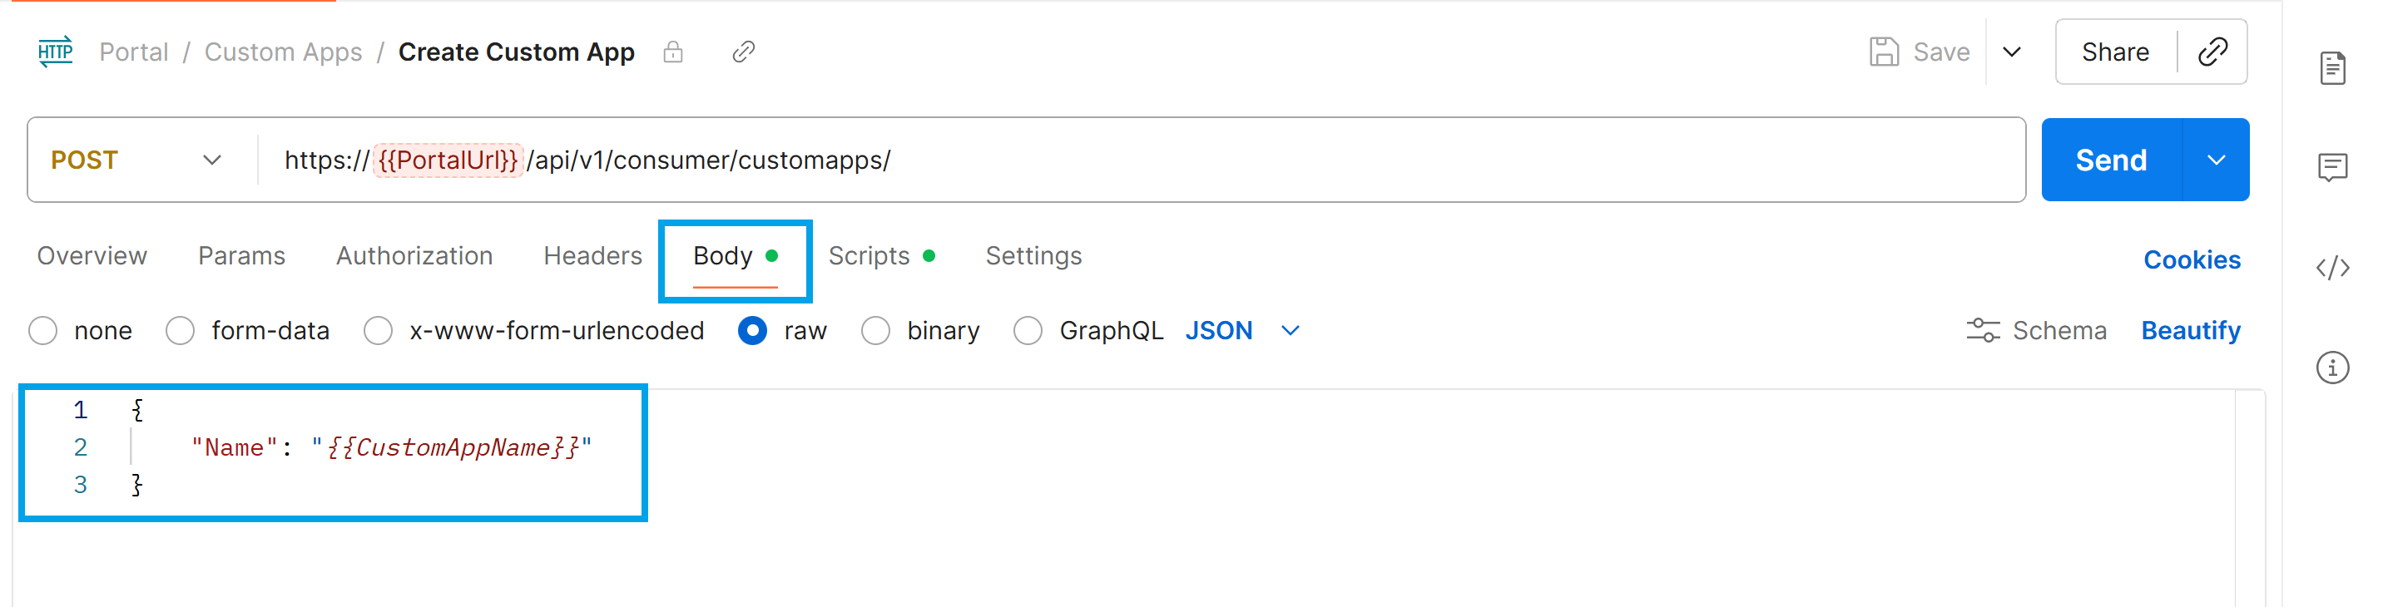Click the Send button
Image resolution: width=2383 pixels, height=607 pixels.
tap(2112, 159)
